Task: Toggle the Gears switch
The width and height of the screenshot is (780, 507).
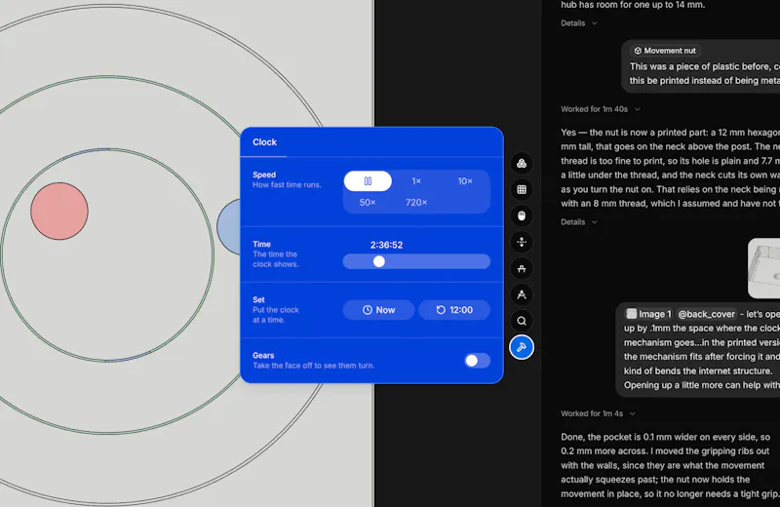Action: (x=477, y=361)
